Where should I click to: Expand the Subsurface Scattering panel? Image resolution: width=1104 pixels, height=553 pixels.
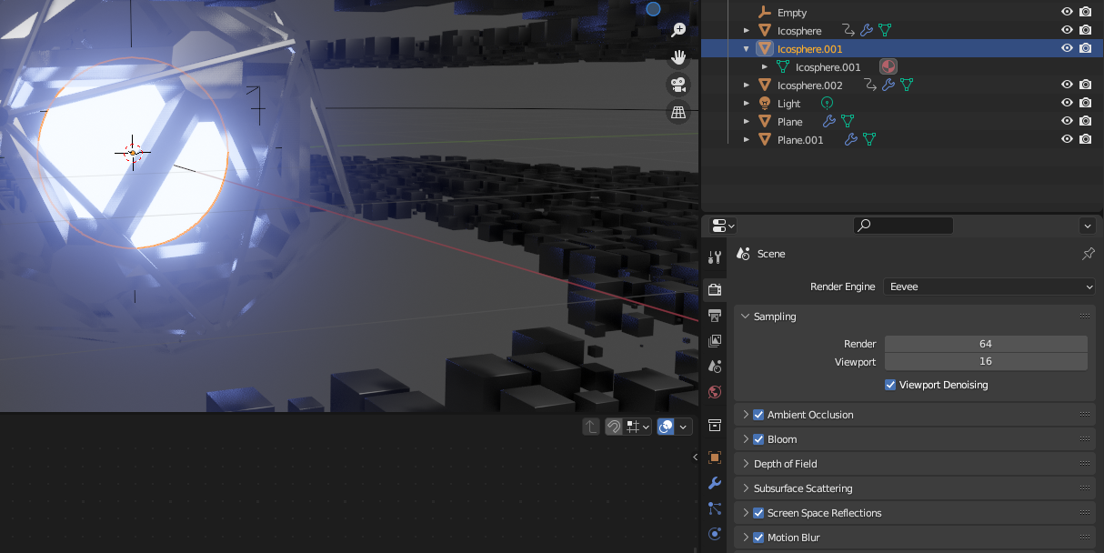point(746,488)
